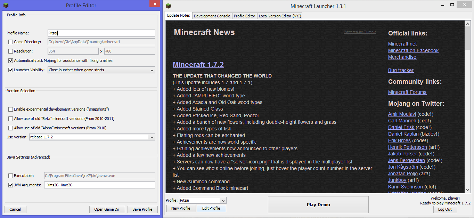Viewport: 474px width, 218px height.
Task: Open the Use version dropdown
Action: (x=92, y=137)
